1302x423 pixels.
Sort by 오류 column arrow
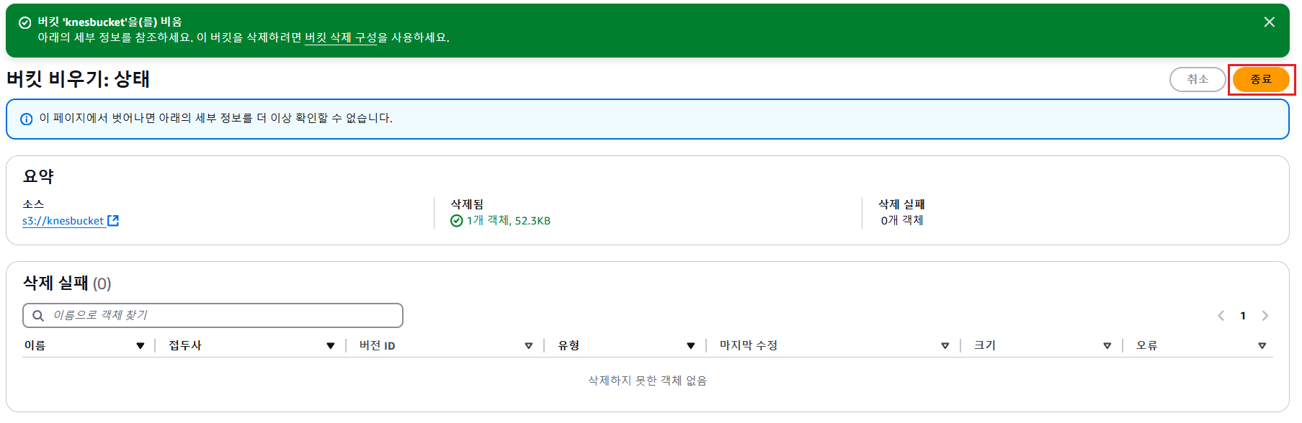click(1262, 346)
